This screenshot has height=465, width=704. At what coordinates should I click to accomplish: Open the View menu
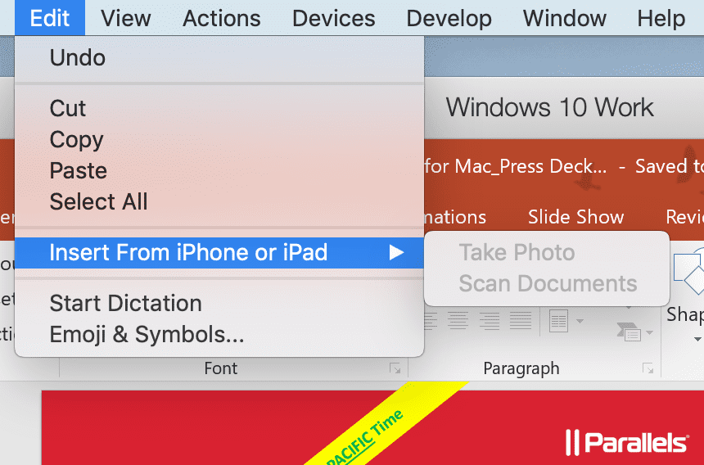coord(126,18)
